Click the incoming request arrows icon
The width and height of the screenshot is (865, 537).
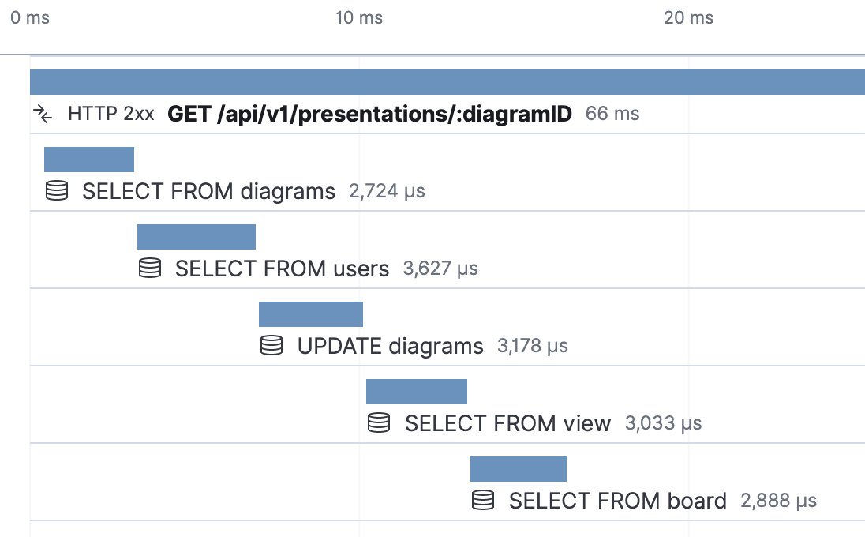pos(43,114)
